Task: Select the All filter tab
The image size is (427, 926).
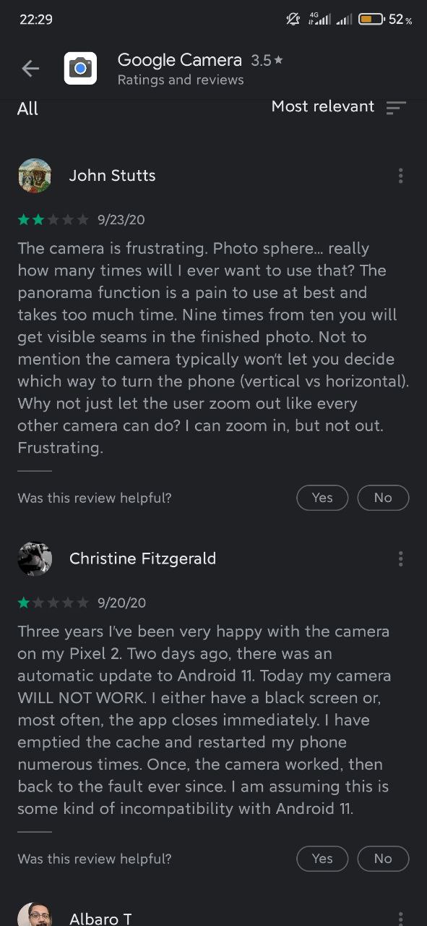Action: click(27, 109)
